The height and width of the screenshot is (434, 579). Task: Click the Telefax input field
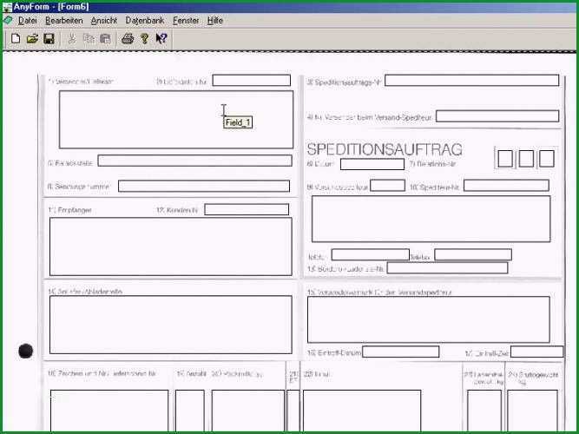coord(473,254)
